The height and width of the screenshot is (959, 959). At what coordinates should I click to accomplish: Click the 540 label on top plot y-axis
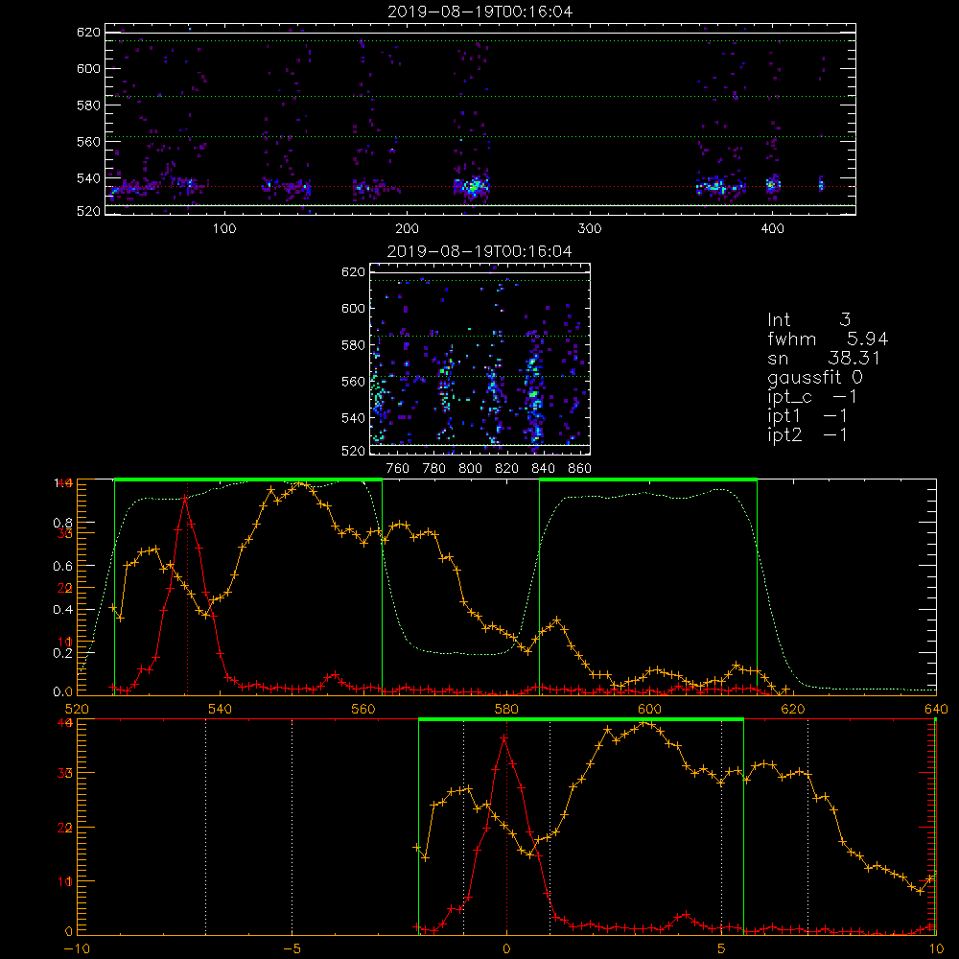88,178
